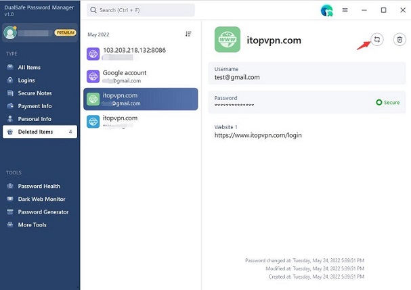Viewport: 411px width, 290px height.
Task: Click the large itopvpn.com website logo
Action: coord(227,40)
